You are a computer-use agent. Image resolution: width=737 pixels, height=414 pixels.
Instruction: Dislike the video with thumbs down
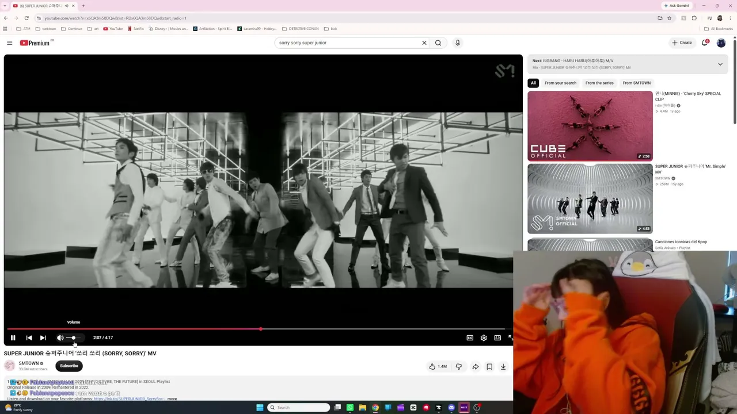click(459, 366)
